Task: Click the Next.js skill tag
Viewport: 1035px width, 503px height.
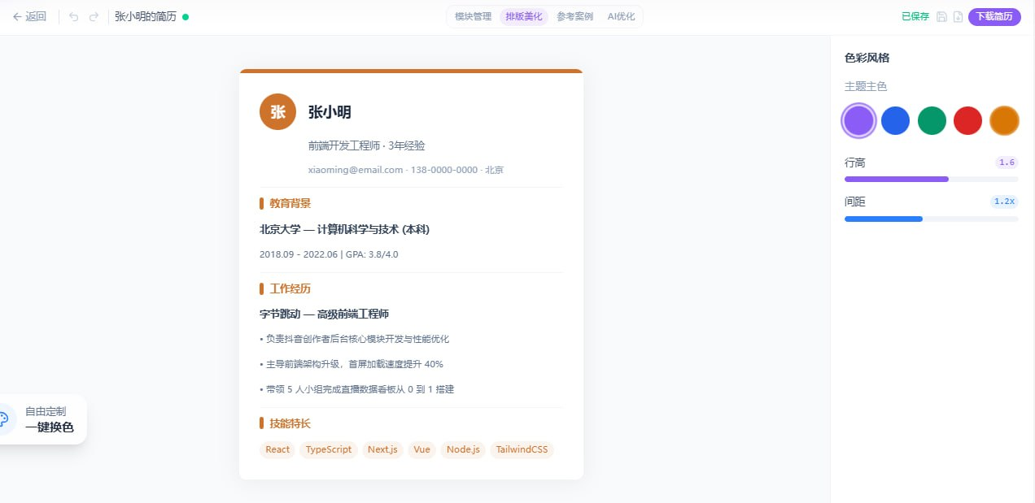Action: click(x=382, y=449)
